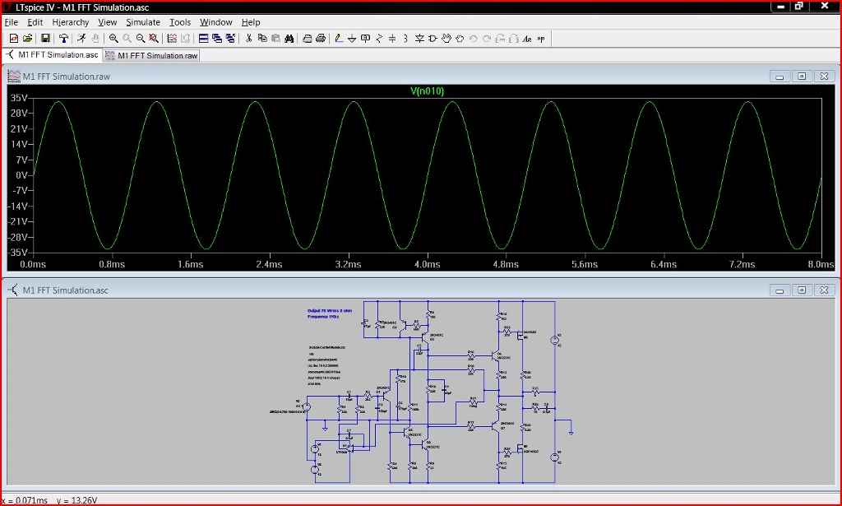Viewport: 842px width, 506px height.
Task: Click the V(n010) trace label
Action: pos(427,91)
